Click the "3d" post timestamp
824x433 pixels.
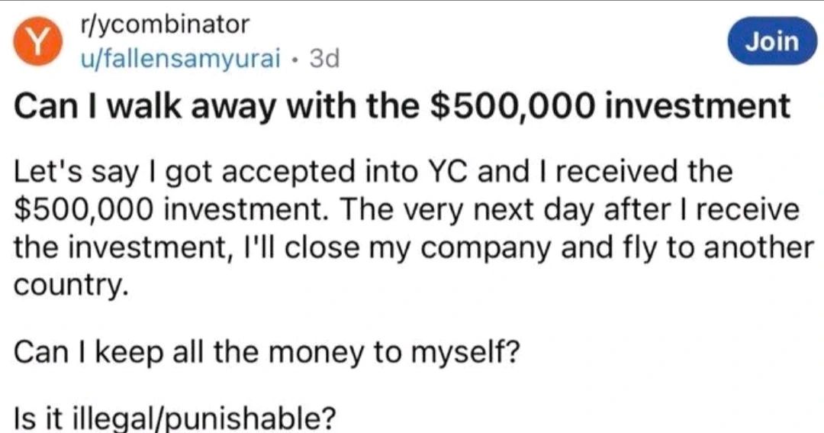pos(323,57)
